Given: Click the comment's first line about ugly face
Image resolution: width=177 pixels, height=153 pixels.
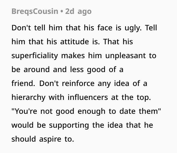Looking at the screenshot, I should 84,28.
